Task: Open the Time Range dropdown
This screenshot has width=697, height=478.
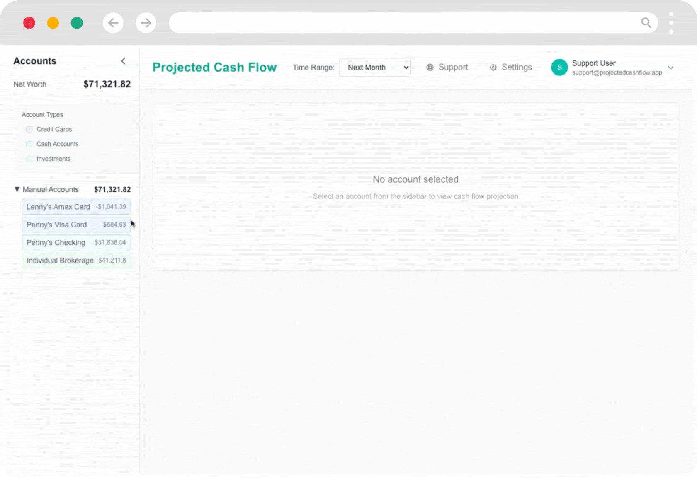Action: (x=375, y=68)
